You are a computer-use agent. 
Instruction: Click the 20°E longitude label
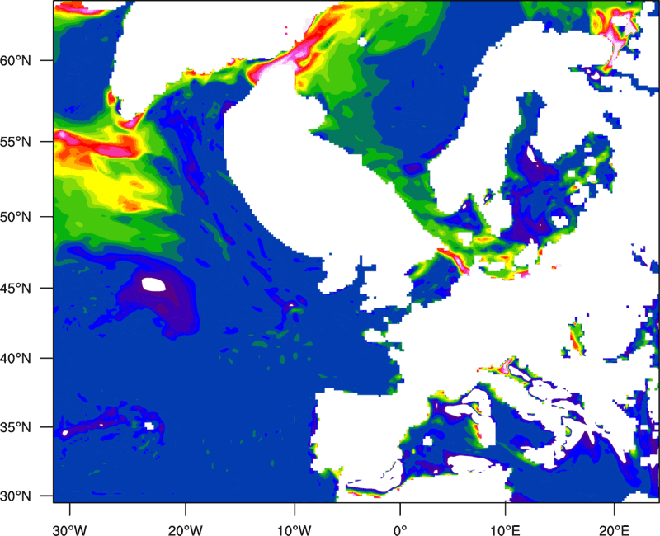pos(614,530)
